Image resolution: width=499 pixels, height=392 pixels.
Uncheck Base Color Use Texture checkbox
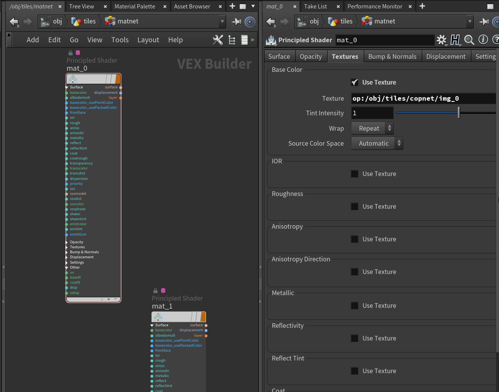tap(354, 82)
